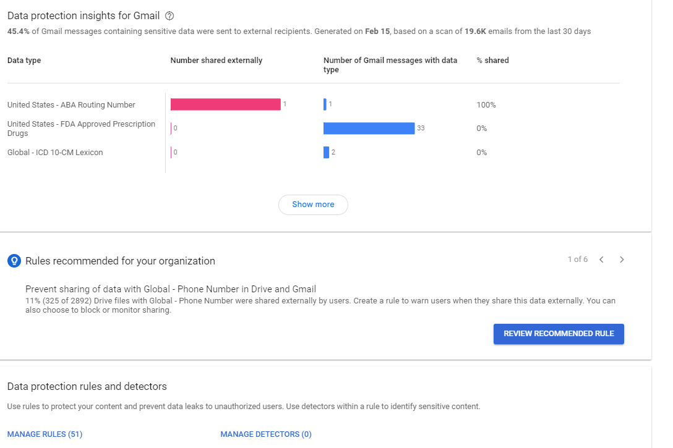Click the 1 of 6 pagination label
The width and height of the screenshot is (673, 448).
pyautogui.click(x=578, y=260)
